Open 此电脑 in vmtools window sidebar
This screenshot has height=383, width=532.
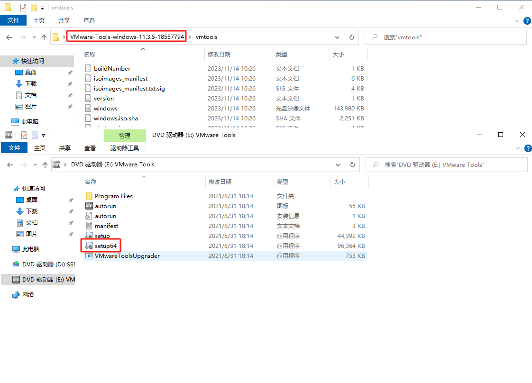[25, 121]
